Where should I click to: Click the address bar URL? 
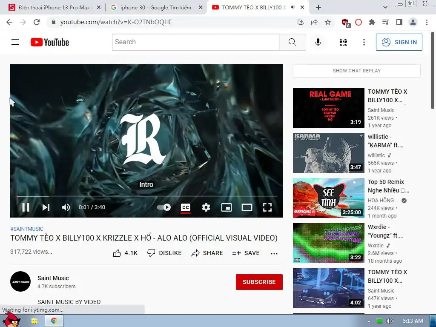tap(116, 22)
